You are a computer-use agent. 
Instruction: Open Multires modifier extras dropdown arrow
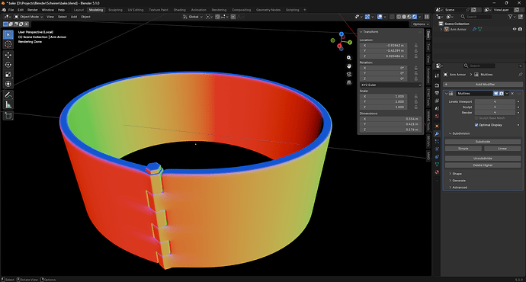[x=507, y=94]
